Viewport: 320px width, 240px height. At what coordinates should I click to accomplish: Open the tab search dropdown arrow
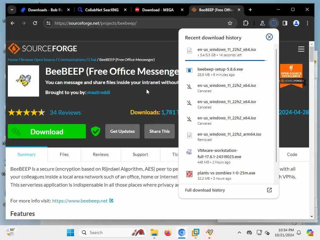(x=12, y=10)
